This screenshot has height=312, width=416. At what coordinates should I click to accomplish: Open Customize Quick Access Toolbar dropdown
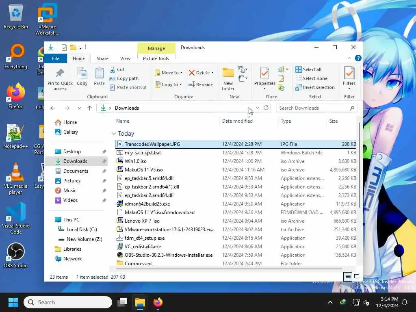pos(81,48)
